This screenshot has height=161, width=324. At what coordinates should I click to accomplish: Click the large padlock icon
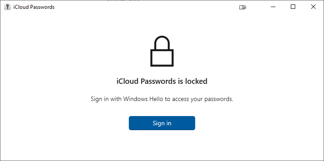(x=162, y=51)
